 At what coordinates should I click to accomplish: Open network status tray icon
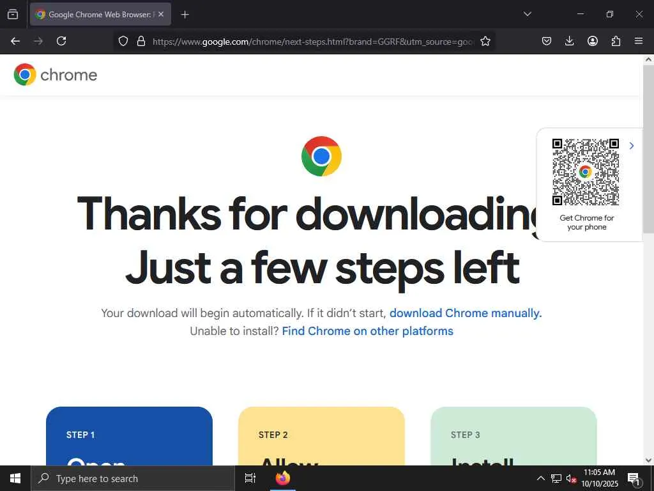point(556,478)
